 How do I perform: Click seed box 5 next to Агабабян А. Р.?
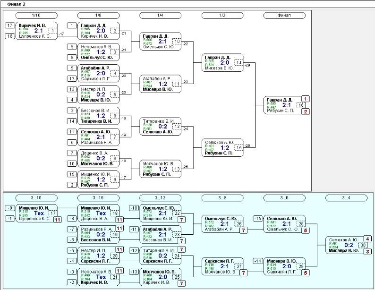[x=72, y=68]
